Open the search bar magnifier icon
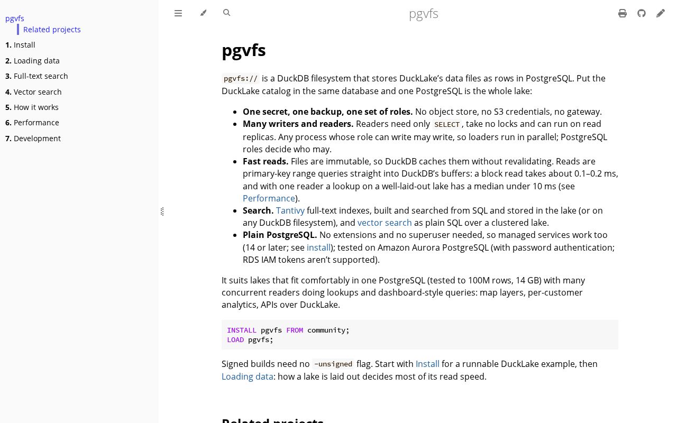 [227, 13]
